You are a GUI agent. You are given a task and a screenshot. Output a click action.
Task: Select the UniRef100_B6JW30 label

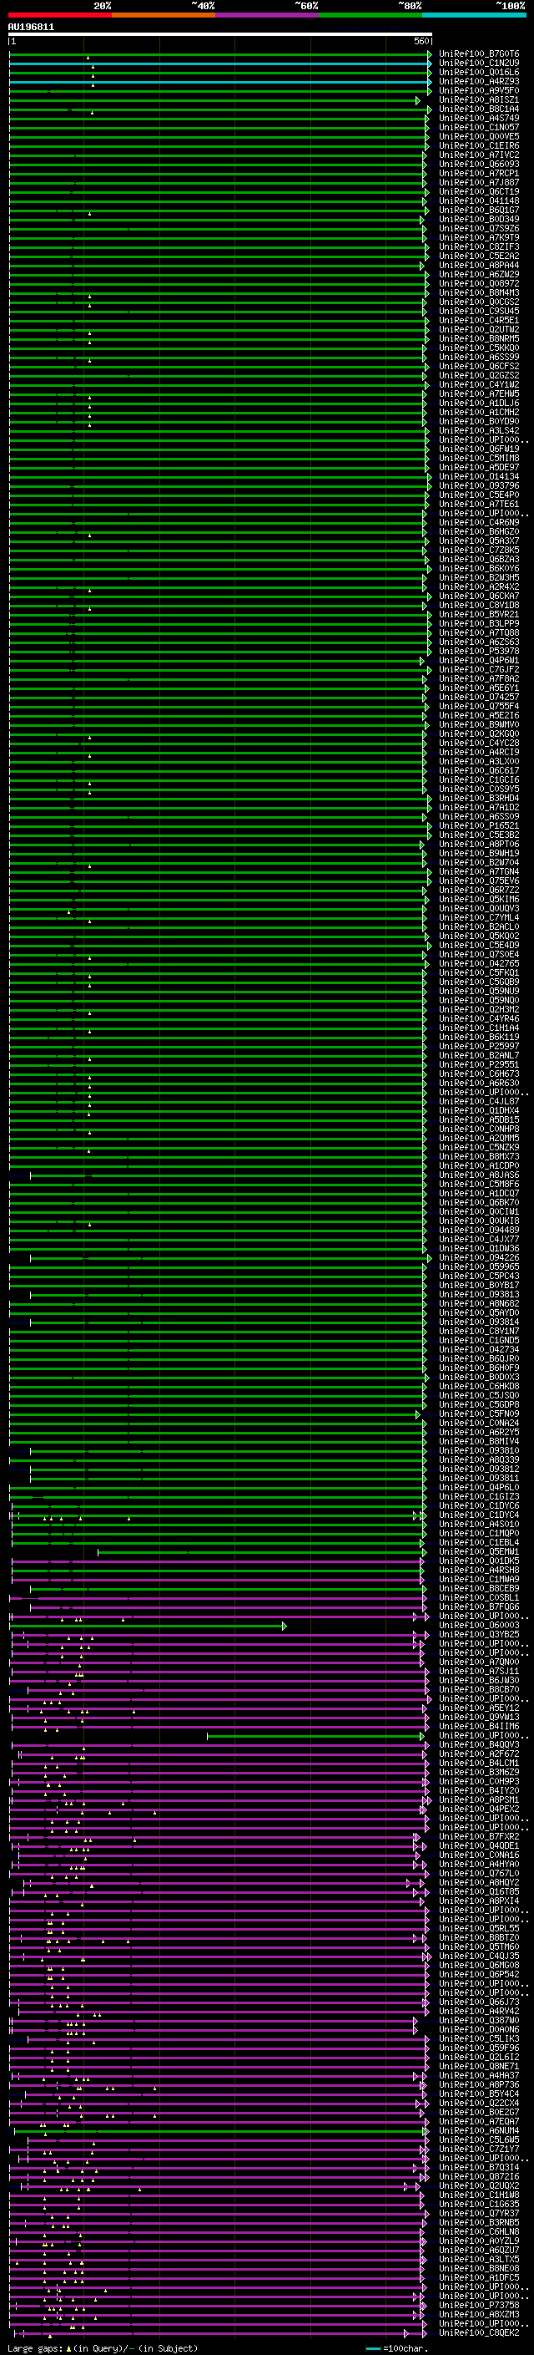pyautogui.click(x=479, y=1680)
